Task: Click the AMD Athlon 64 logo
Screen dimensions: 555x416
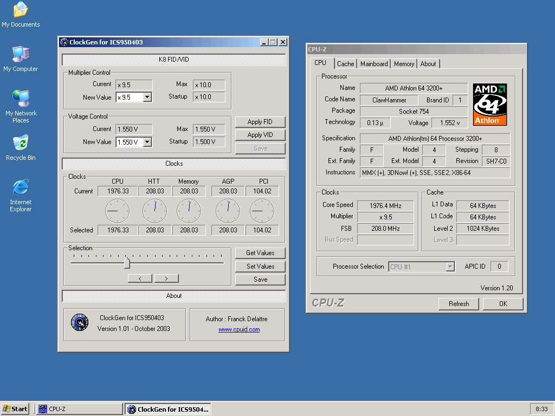Action: (489, 104)
